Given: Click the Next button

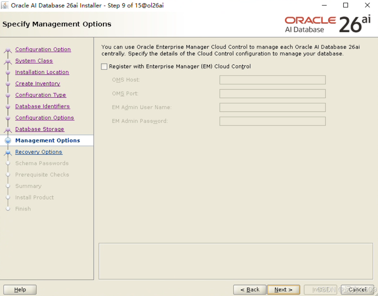Looking at the screenshot, I should click(283, 290).
